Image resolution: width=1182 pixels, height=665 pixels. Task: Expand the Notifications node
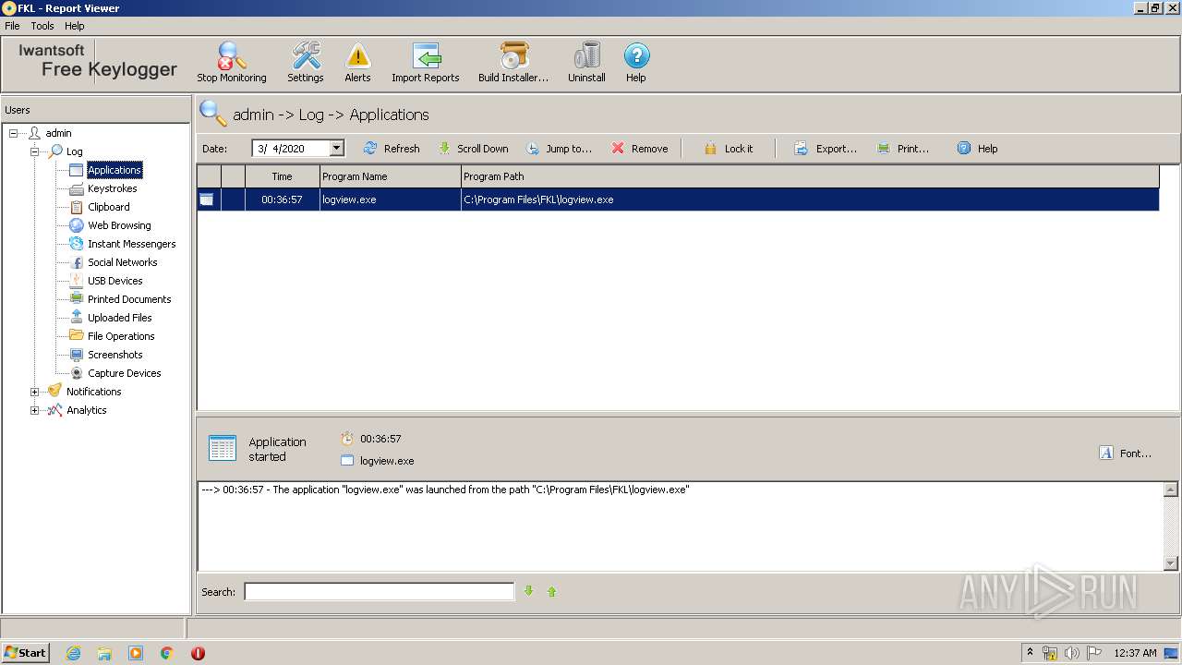tap(35, 392)
